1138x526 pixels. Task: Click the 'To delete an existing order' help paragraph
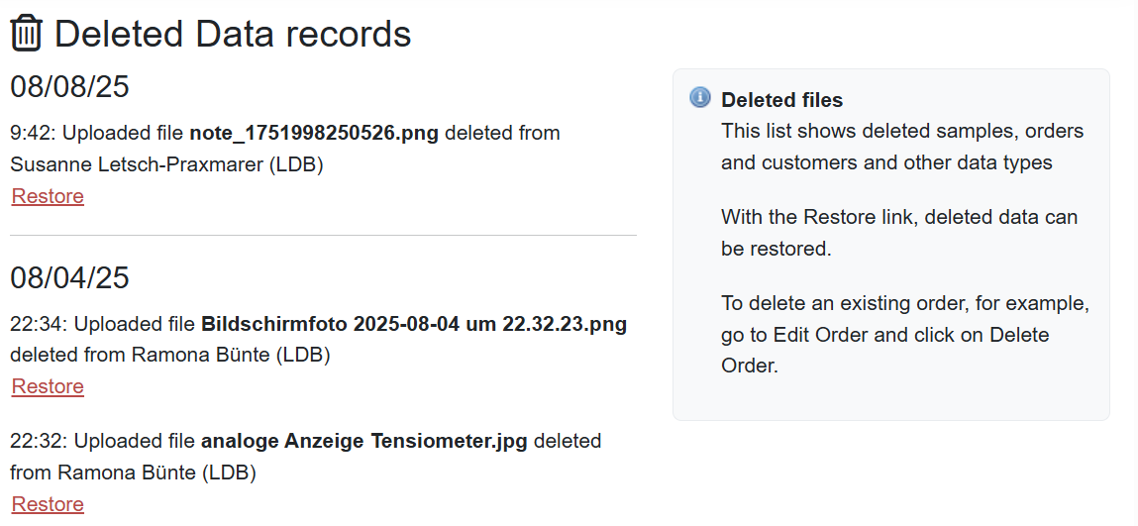905,335
